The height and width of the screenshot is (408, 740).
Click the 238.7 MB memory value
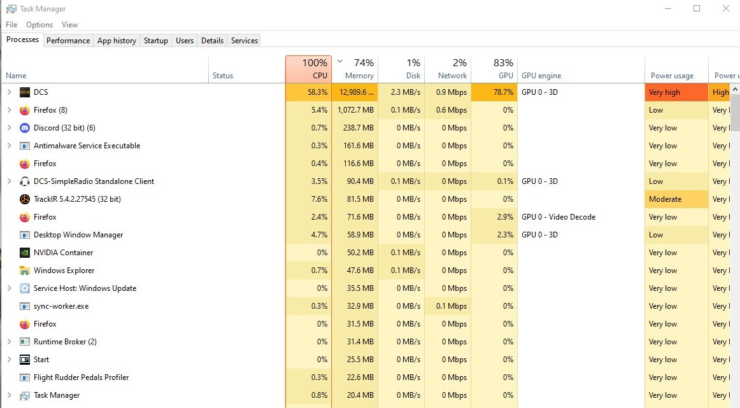click(x=355, y=128)
